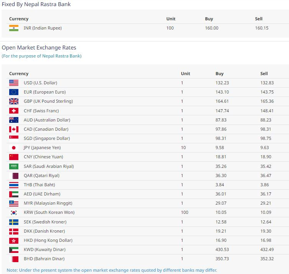Click the South Korean flag icon
Image resolution: width=289 pixels, height=274 pixels.
click(14, 212)
